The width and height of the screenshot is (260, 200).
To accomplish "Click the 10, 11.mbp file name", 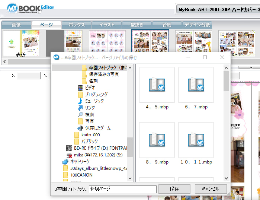I will (x=196, y=162).
